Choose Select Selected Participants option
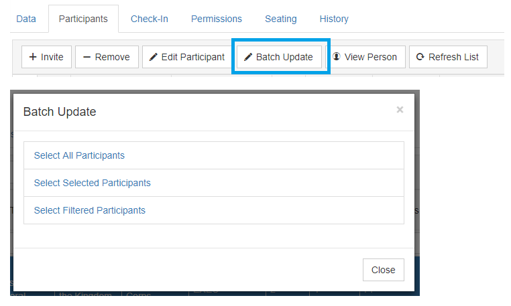The height and width of the screenshot is (306, 511). coord(93,183)
